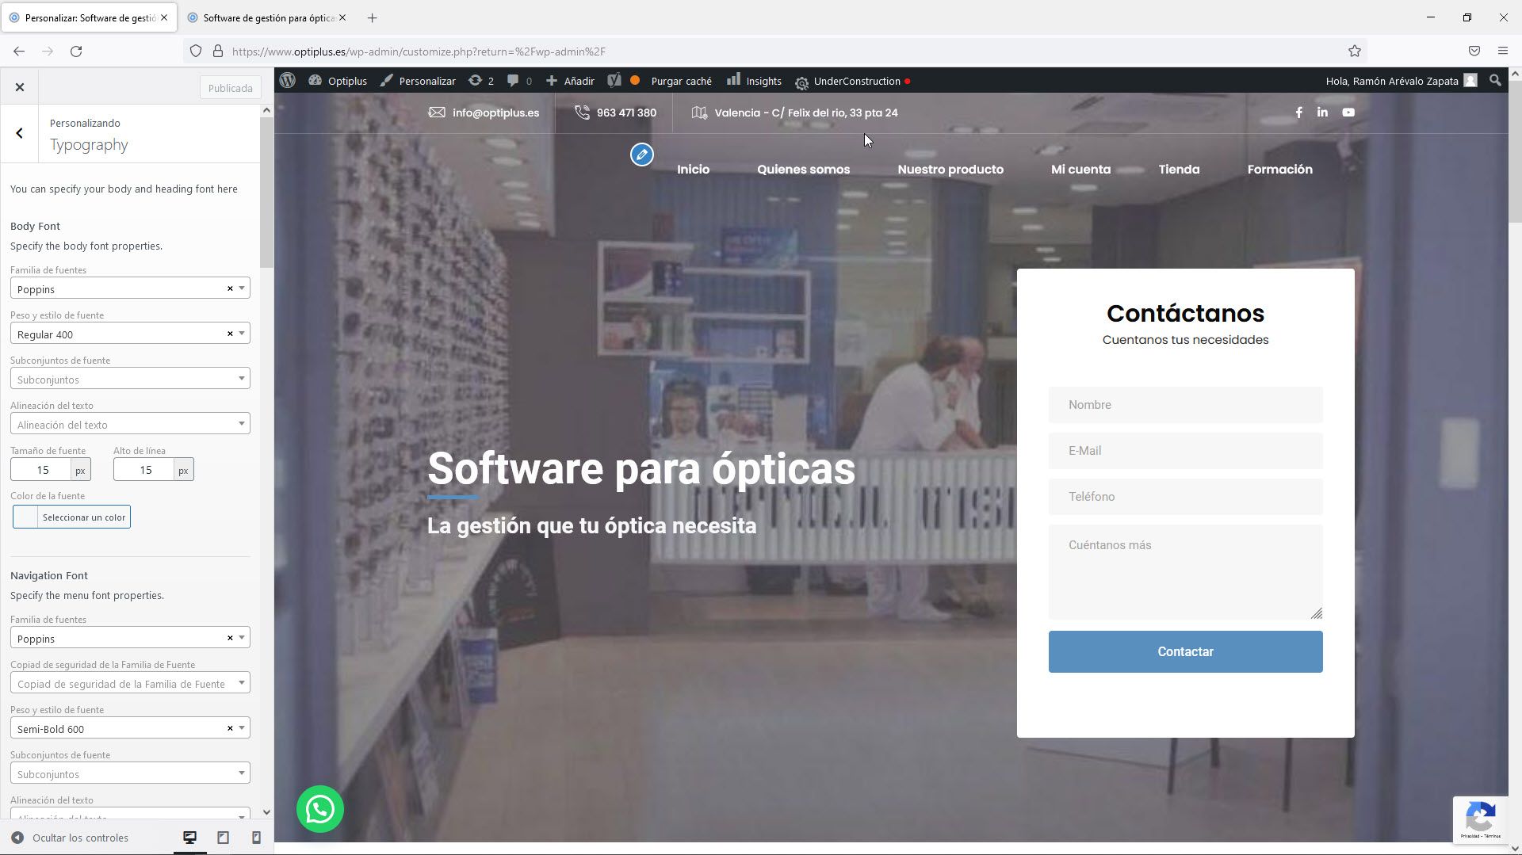This screenshot has width=1522, height=855.
Task: Click the Teléfono input field
Action: pos(1185,497)
